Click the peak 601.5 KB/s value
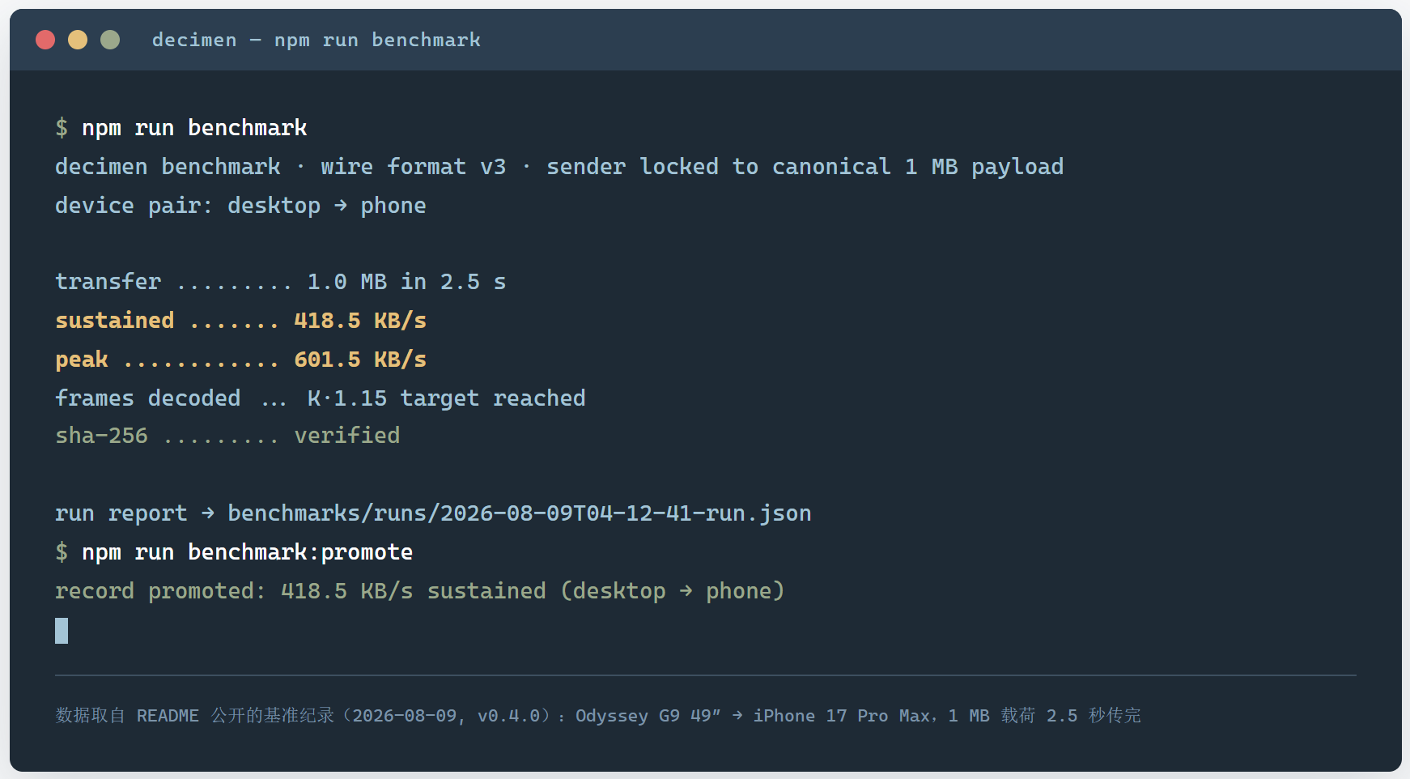This screenshot has width=1410, height=779. tap(360, 360)
